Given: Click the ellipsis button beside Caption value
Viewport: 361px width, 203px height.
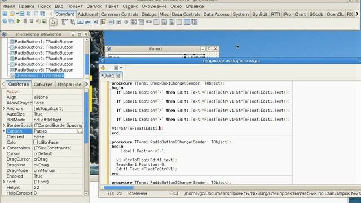Looking at the screenshot, I should click(80, 131).
